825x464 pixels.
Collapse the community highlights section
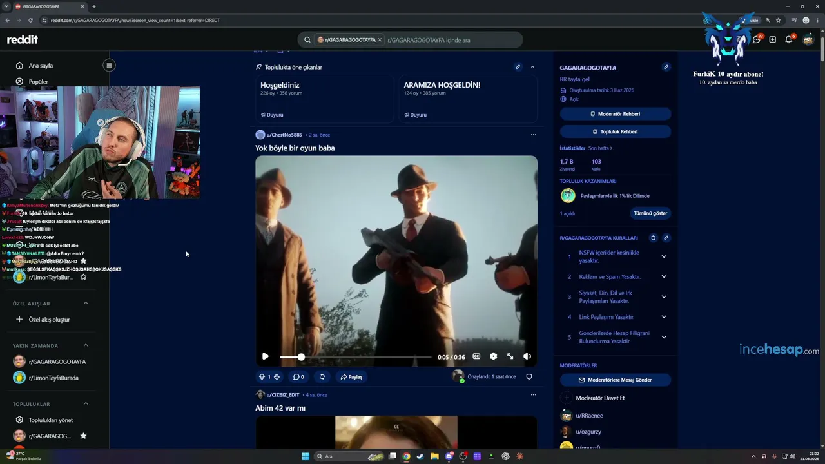pos(532,67)
